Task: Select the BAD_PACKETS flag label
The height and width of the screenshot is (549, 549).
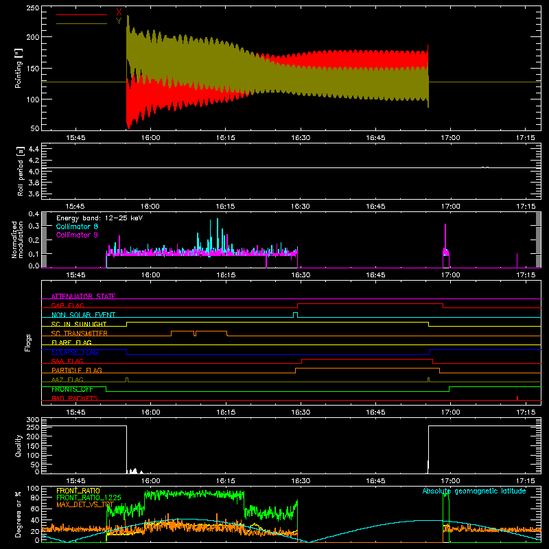Action: (x=75, y=398)
